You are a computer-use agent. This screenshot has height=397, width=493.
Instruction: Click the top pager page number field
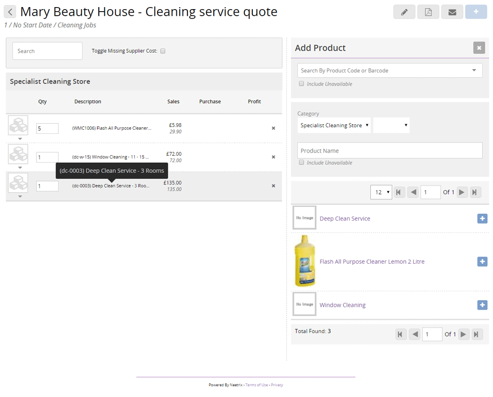click(431, 192)
